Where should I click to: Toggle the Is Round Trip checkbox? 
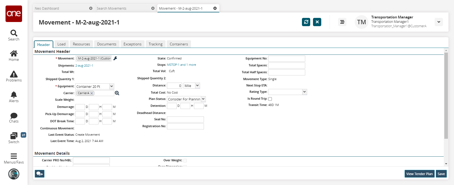270,99
